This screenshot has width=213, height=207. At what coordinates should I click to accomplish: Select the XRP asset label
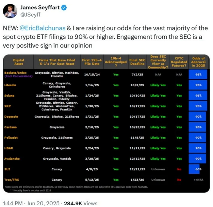tap(7, 106)
